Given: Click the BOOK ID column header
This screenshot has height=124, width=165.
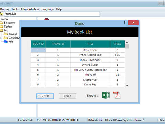Looking at the screenshot, I should (38, 44).
